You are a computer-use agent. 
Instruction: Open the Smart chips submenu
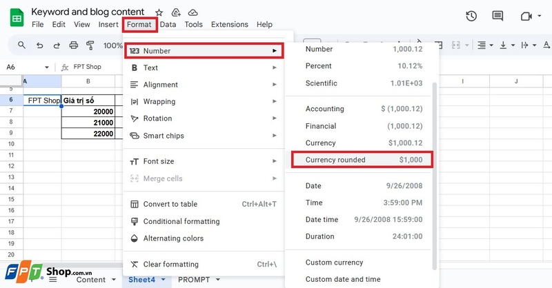tap(204, 135)
